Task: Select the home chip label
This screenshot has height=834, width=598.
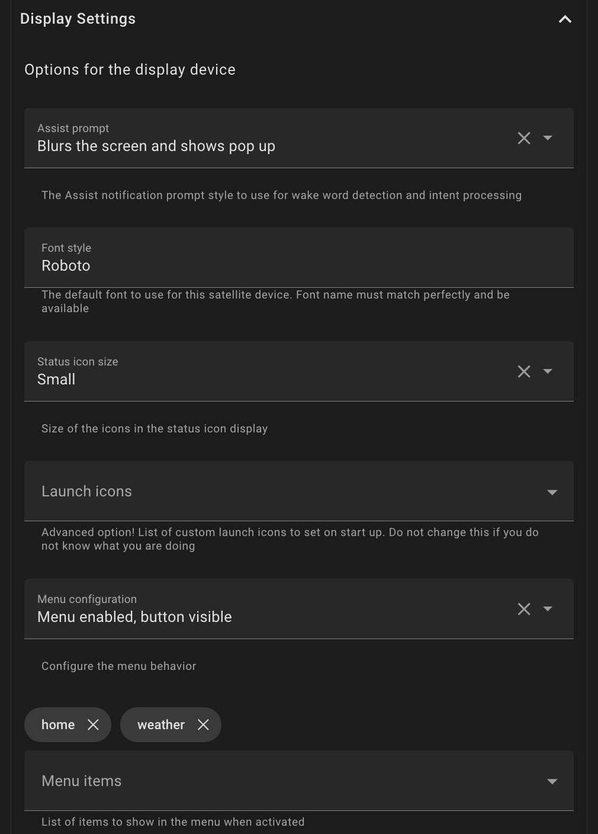Action: (58, 724)
